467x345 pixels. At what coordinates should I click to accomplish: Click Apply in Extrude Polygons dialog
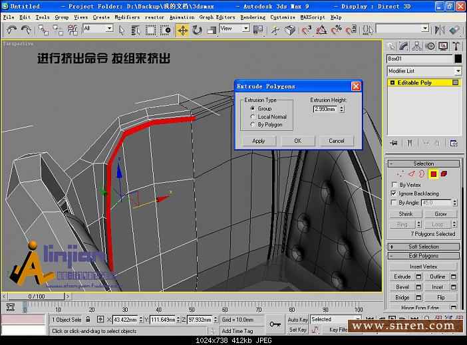click(259, 141)
